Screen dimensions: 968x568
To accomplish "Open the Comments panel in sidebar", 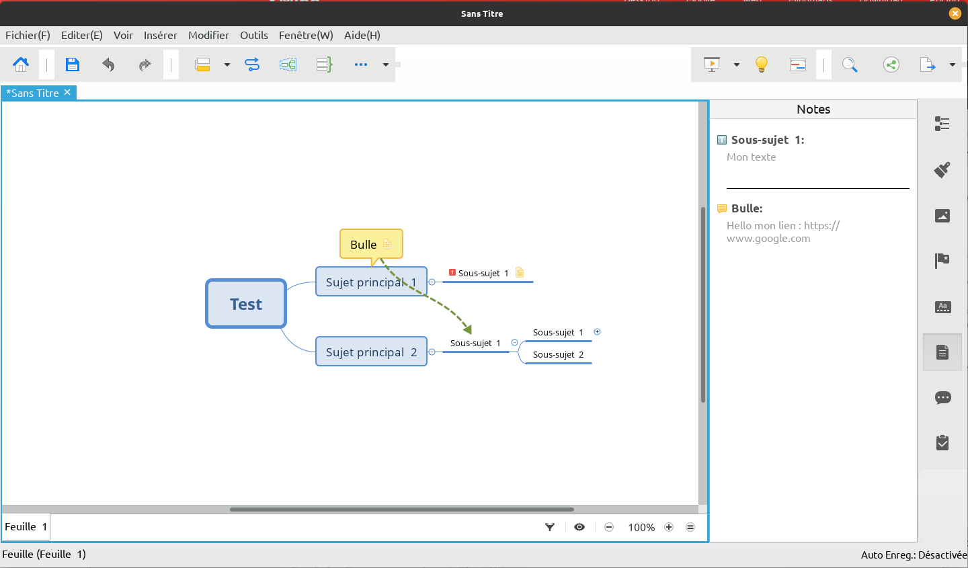I will coord(942,398).
